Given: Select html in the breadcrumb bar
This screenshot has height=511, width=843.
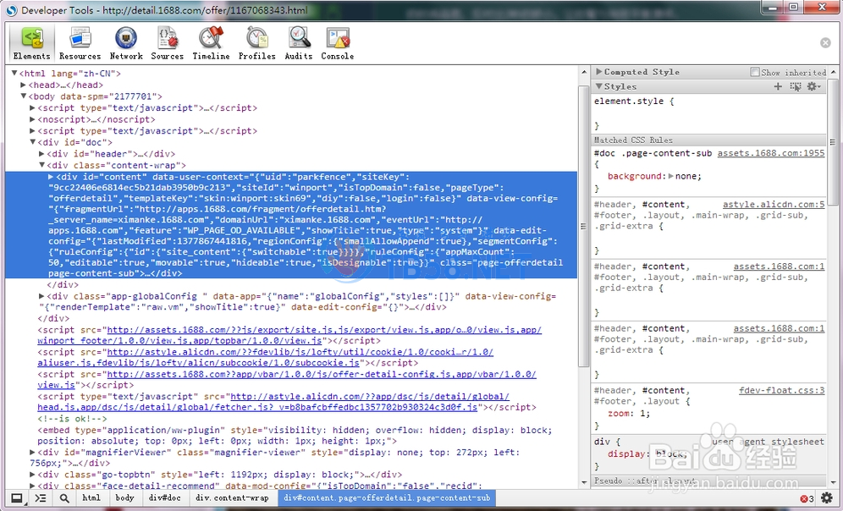Looking at the screenshot, I should (x=91, y=497).
